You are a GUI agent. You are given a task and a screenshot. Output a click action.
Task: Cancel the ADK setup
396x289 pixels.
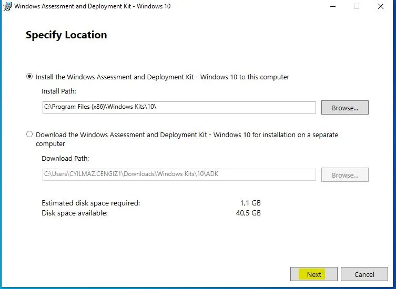tap(364, 274)
